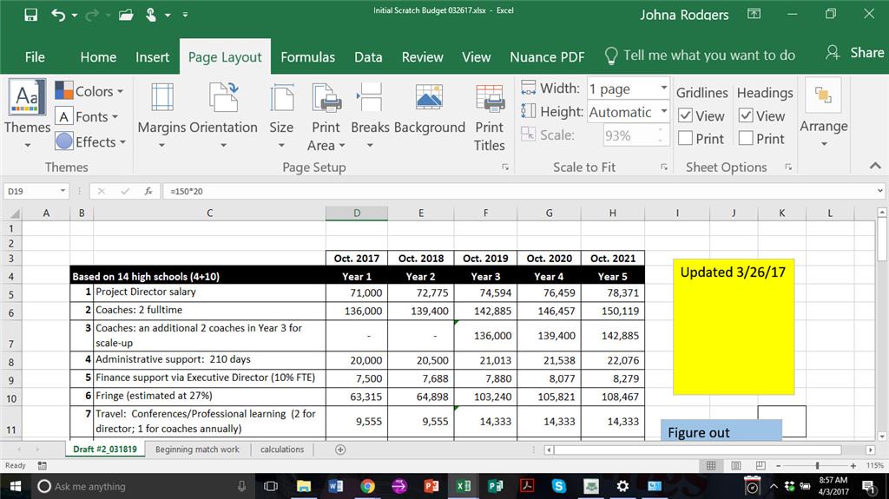This screenshot has height=499, width=889.
Task: Open the Margins icon menu
Action: tap(162, 97)
